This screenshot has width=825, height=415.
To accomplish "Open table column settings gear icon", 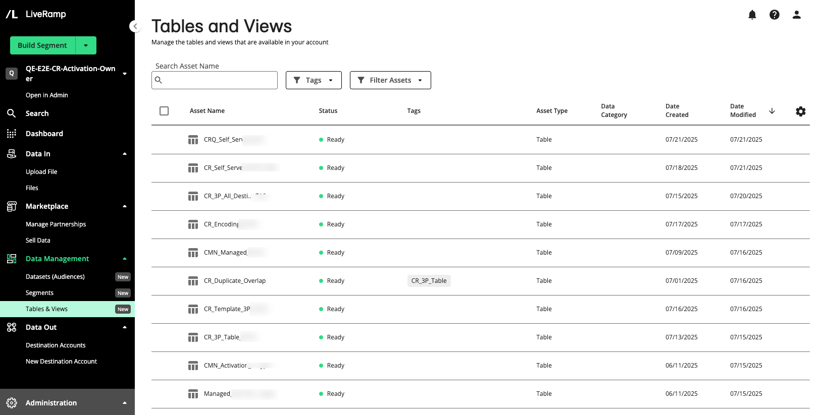I will coord(801,111).
